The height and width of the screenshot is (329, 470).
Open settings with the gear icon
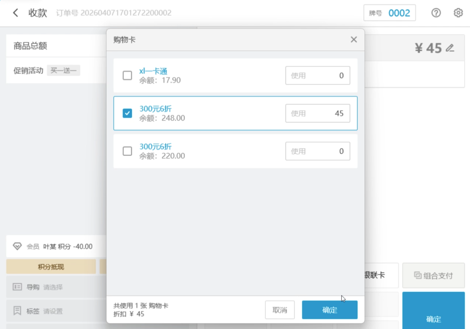pos(458,13)
